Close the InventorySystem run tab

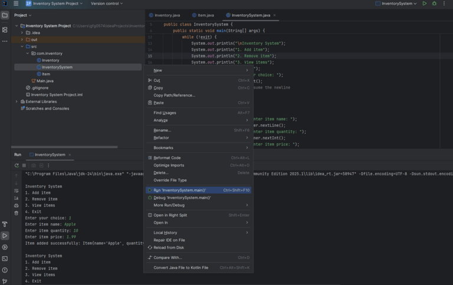(x=71, y=155)
